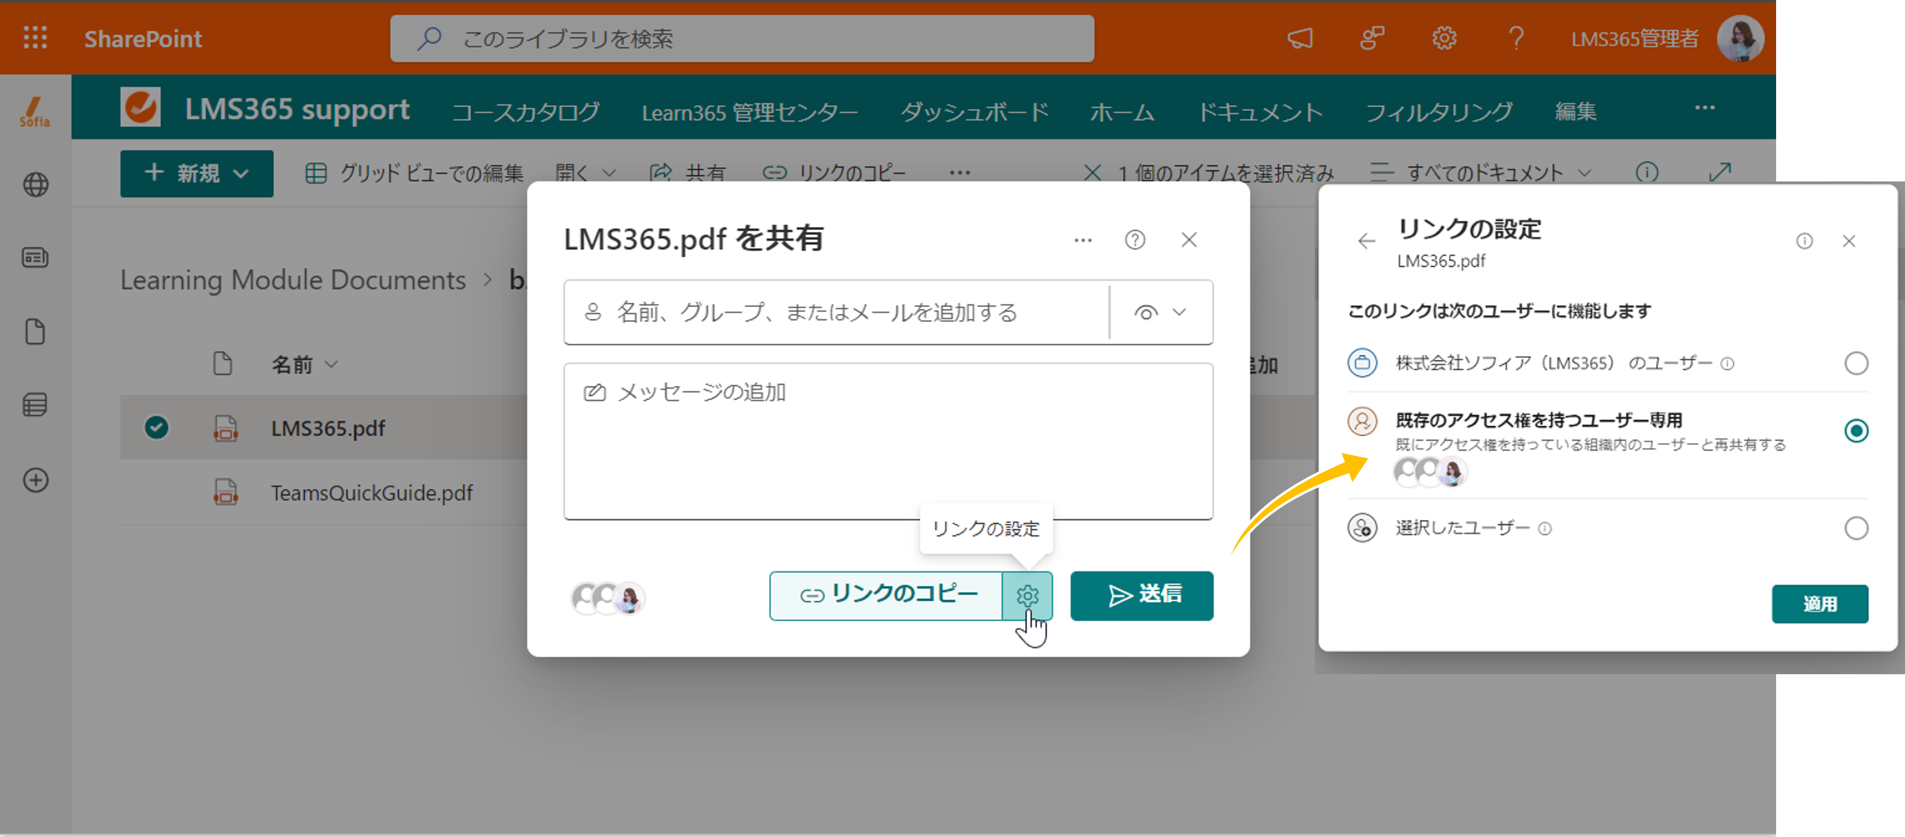The width and height of the screenshot is (1905, 837).
Task: Open SharePoint settings gear in the header
Action: pos(1444,38)
